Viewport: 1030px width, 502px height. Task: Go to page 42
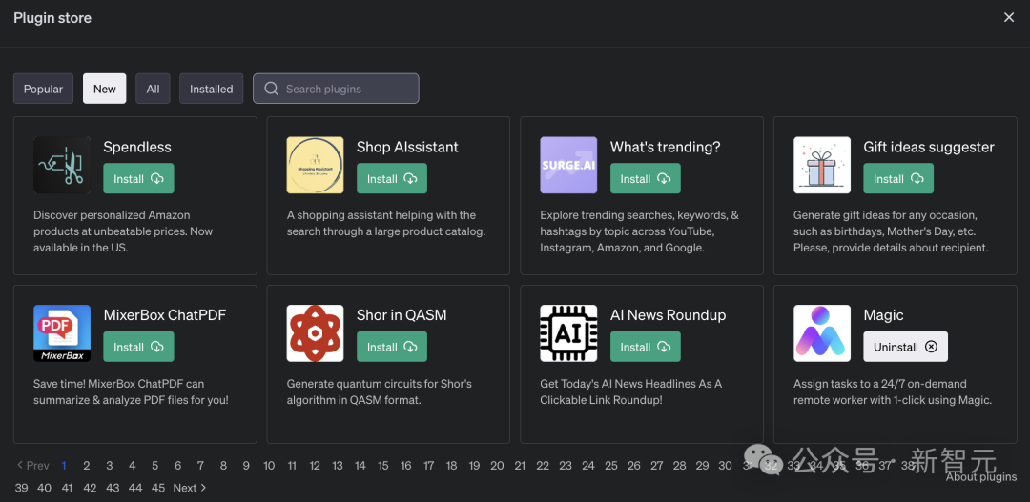tap(90, 488)
